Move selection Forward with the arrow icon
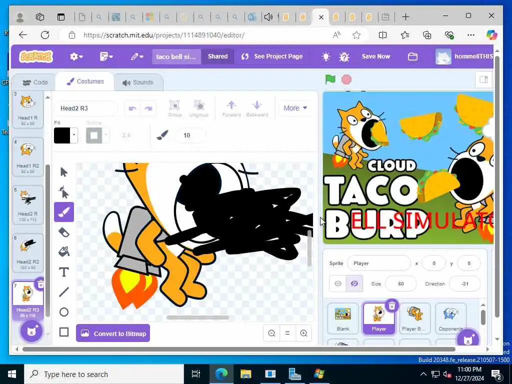Screen dimensions: 512x384 click(x=231, y=108)
